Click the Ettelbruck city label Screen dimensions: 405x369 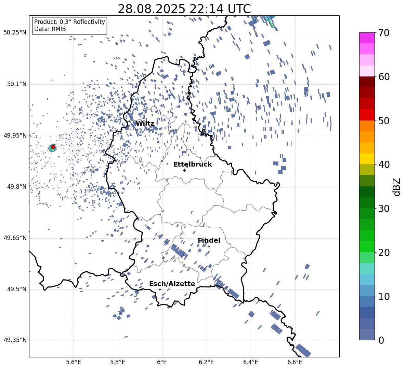tap(193, 165)
